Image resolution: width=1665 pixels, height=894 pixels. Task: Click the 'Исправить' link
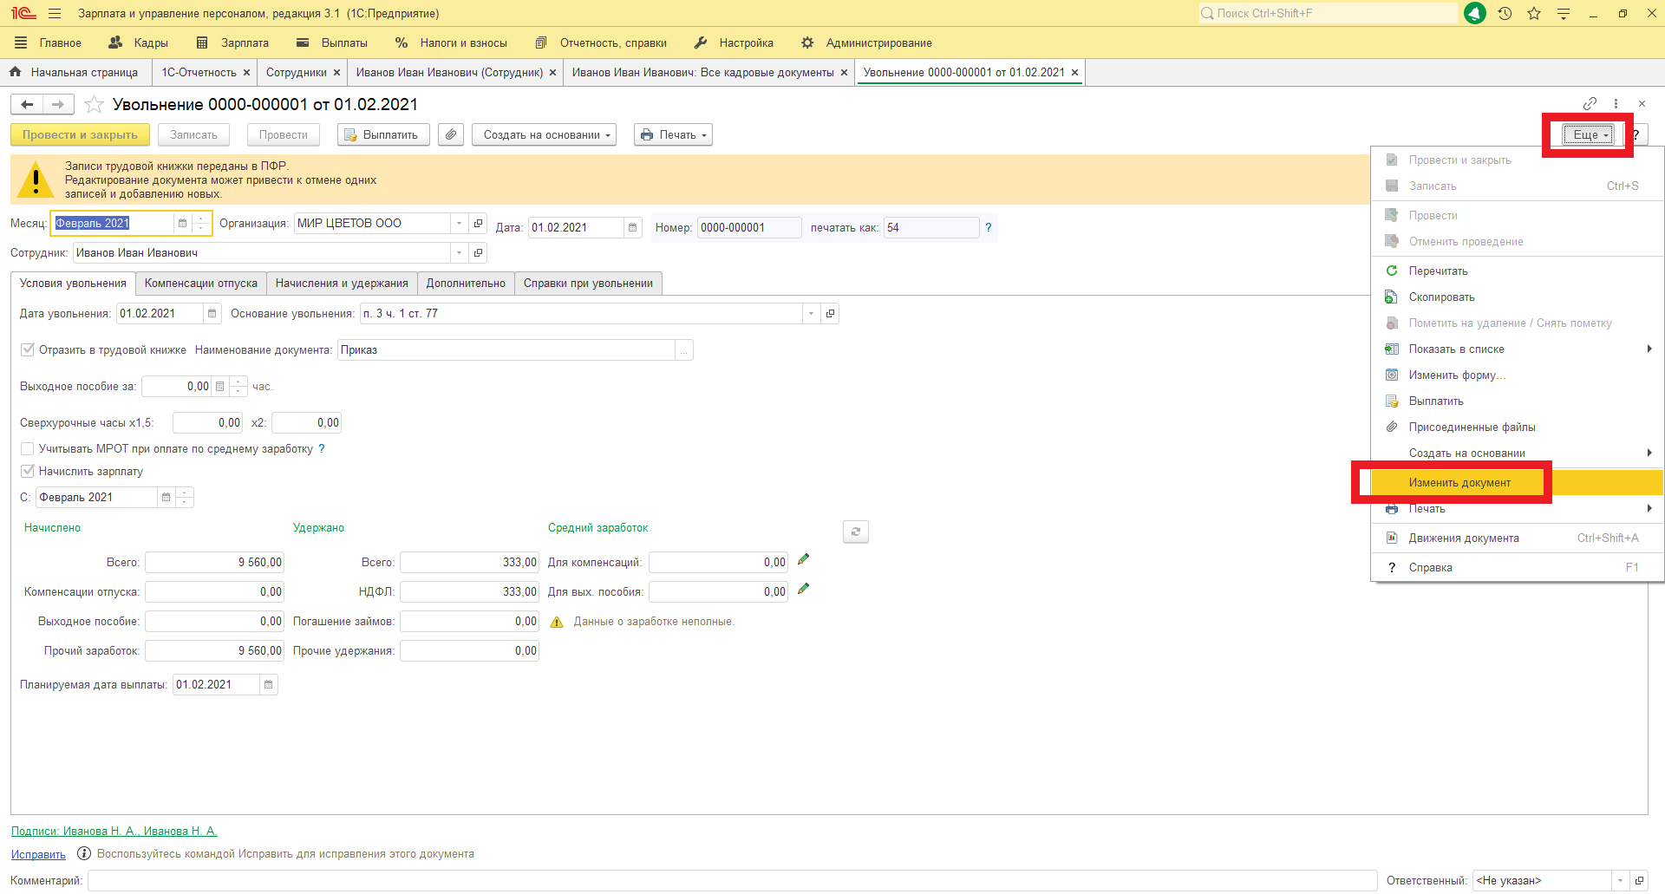(x=38, y=855)
